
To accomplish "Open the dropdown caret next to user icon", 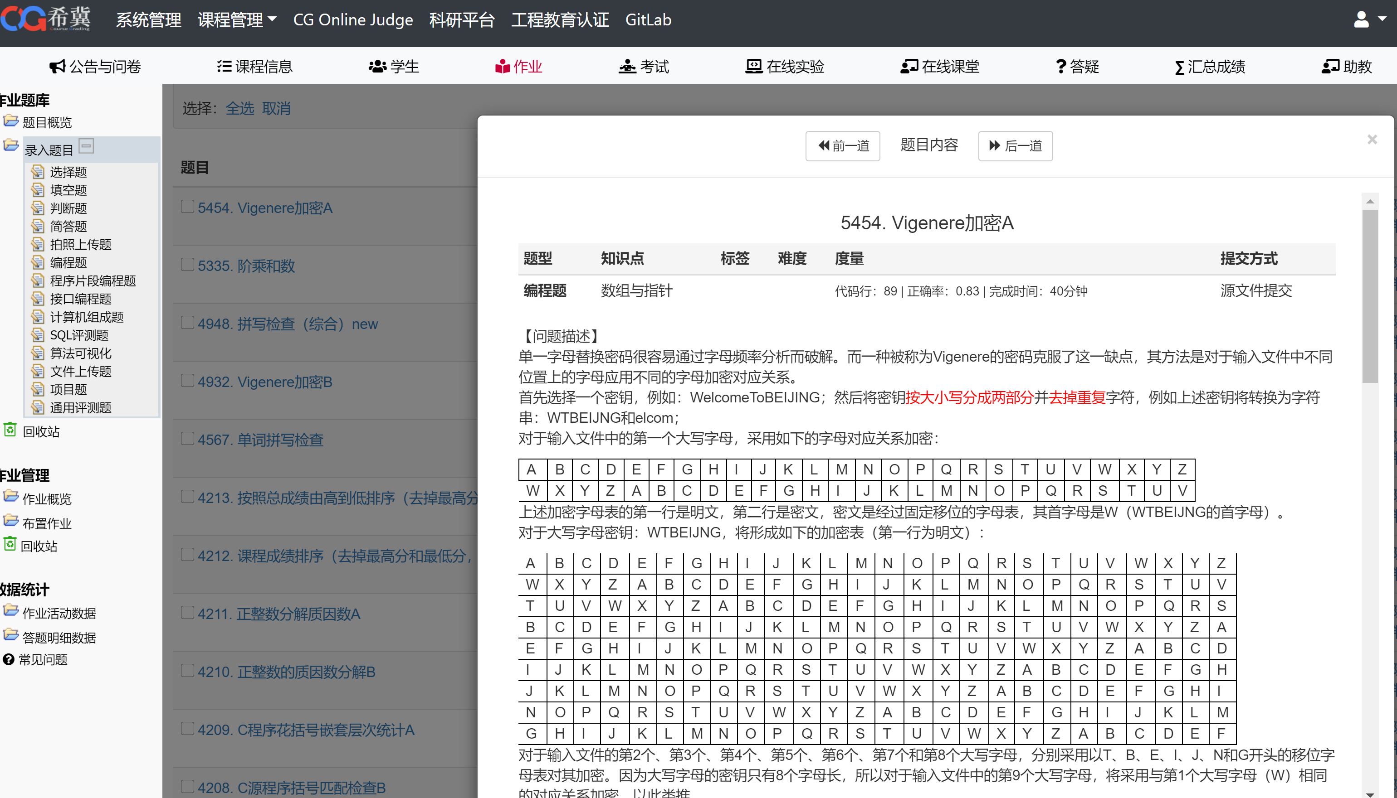I will (1383, 19).
